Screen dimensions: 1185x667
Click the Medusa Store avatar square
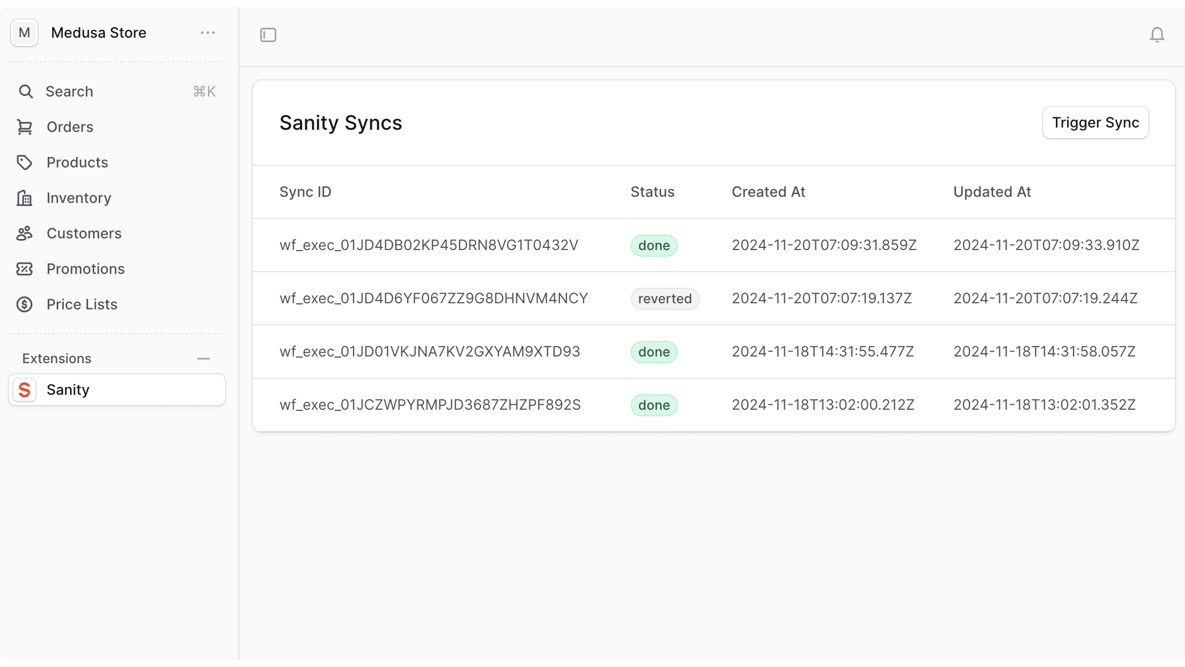click(24, 33)
